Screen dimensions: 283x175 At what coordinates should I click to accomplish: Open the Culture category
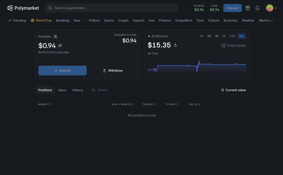pyautogui.click(x=213, y=20)
